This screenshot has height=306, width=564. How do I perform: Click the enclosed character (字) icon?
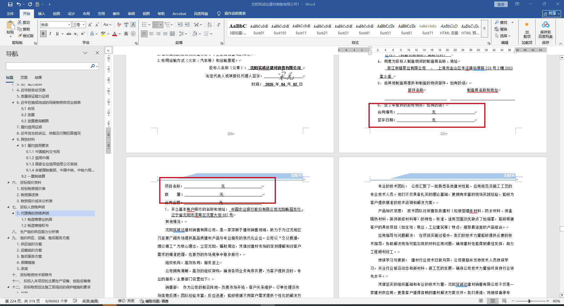point(133,34)
